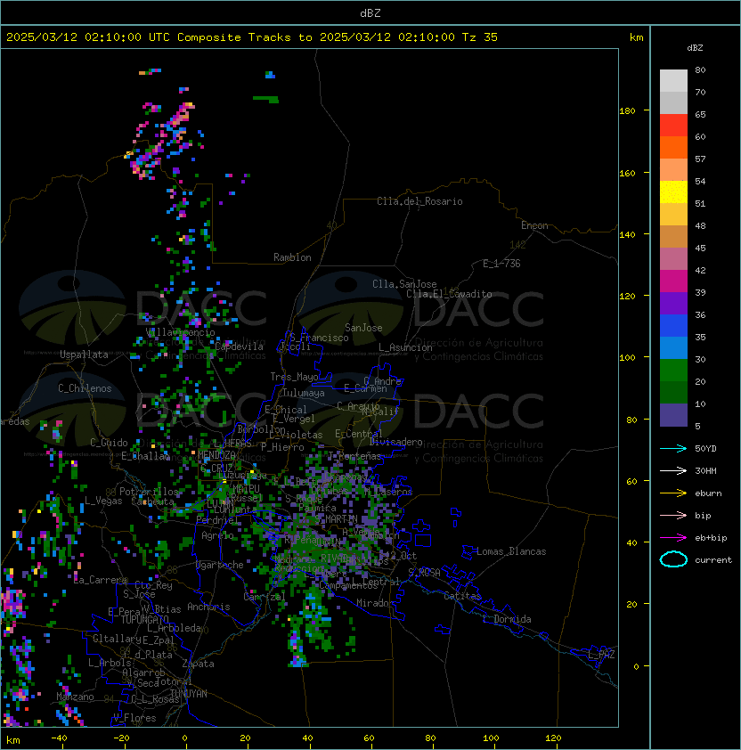The width and height of the screenshot is (741, 750).
Task: Click the L_Asuncion map label
Action: pos(405,347)
